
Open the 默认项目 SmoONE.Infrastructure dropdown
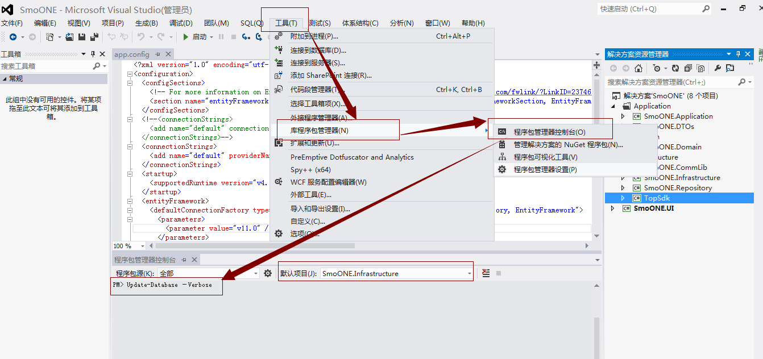(470, 274)
